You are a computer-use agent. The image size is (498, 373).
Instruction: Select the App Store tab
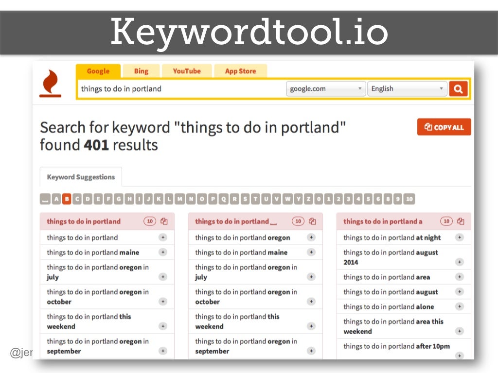pyautogui.click(x=240, y=71)
